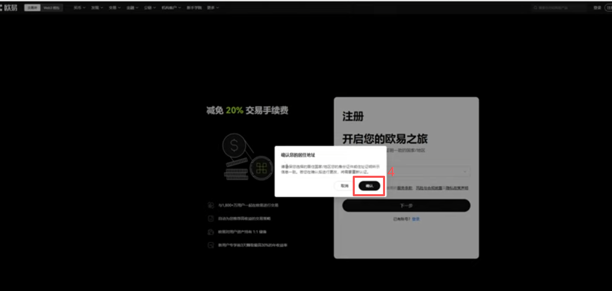Screen dimensions: 612x291
Task: Open the 服务条款 terms of service link
Action: (405, 188)
